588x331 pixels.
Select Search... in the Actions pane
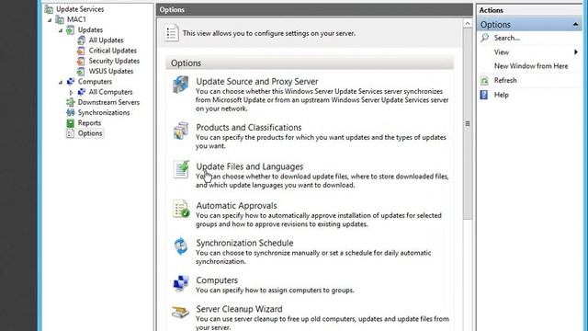(506, 38)
